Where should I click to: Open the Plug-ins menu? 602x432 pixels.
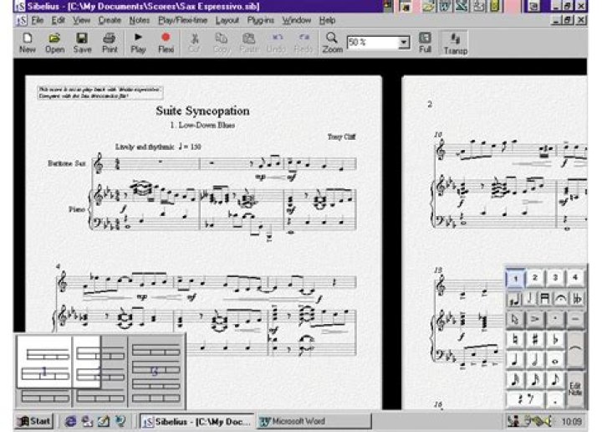coord(261,20)
